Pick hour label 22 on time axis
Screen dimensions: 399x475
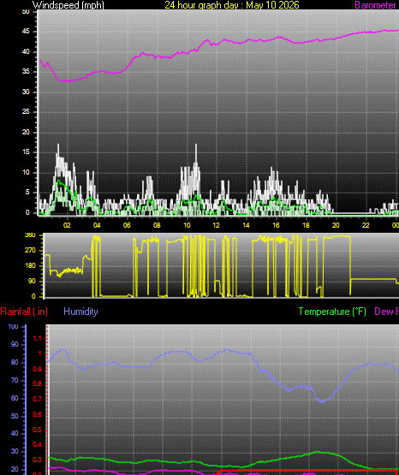pyautogui.click(x=366, y=225)
